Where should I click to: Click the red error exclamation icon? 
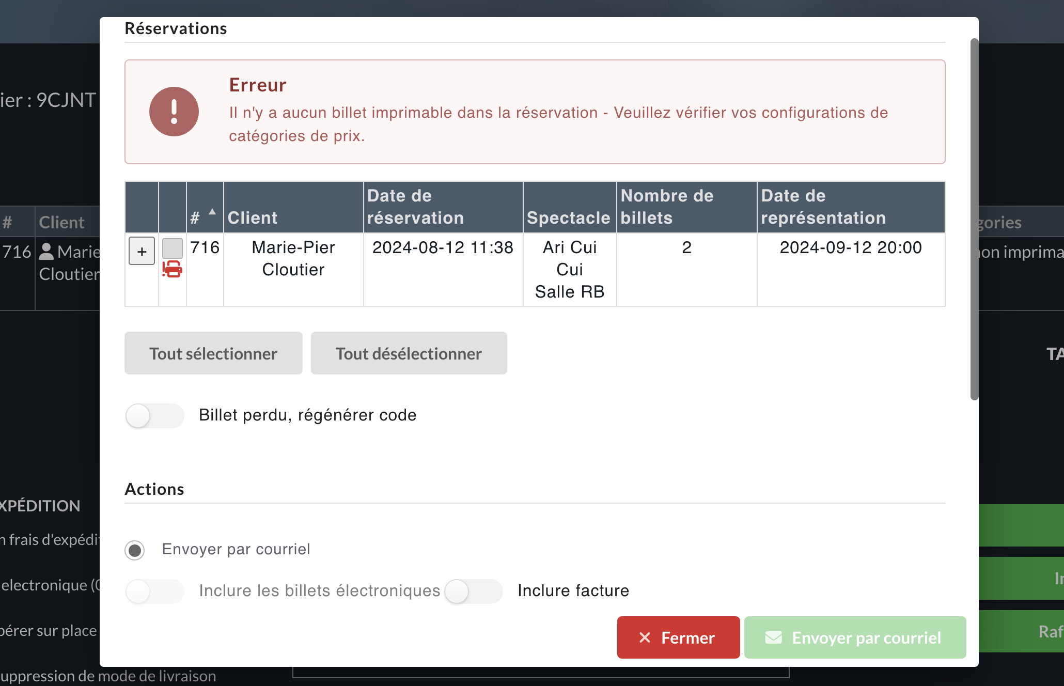(174, 112)
